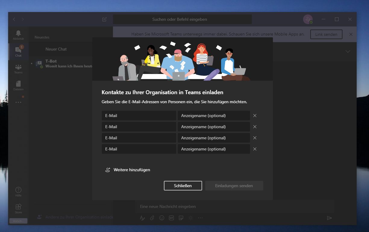Click the Link senden button

click(326, 34)
